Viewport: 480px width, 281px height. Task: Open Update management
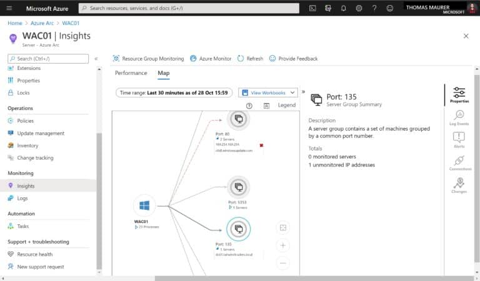[41, 133]
